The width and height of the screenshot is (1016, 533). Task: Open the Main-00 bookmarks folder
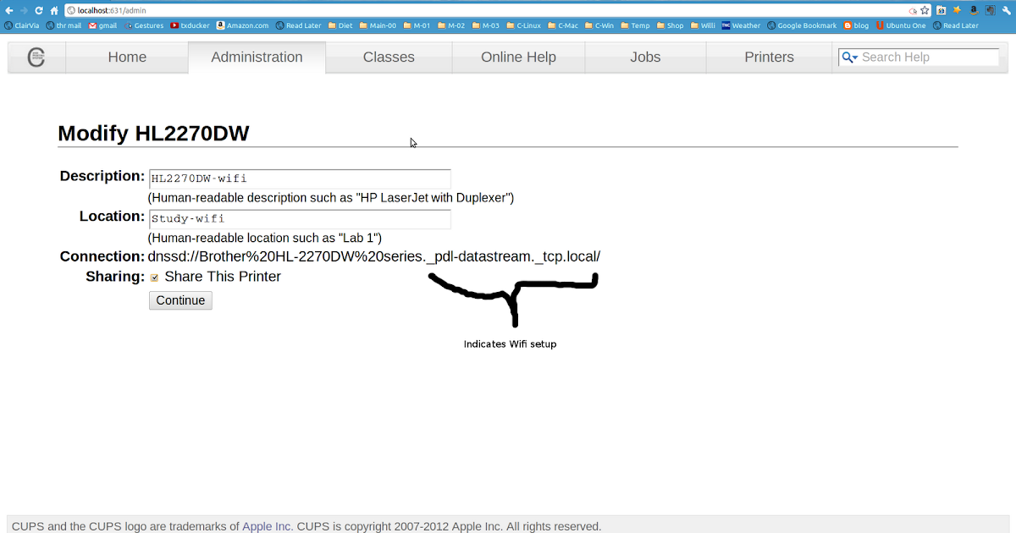378,25
